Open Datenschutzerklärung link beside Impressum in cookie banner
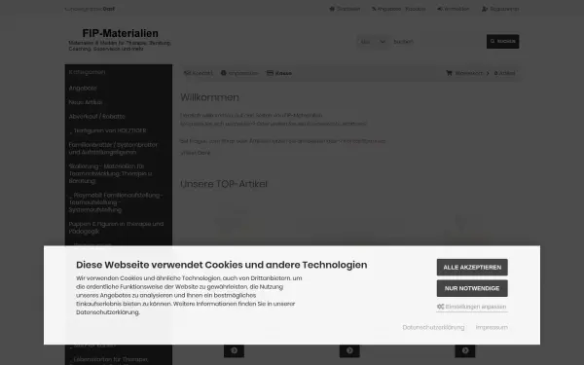The height and width of the screenshot is (365, 584). pyautogui.click(x=433, y=327)
